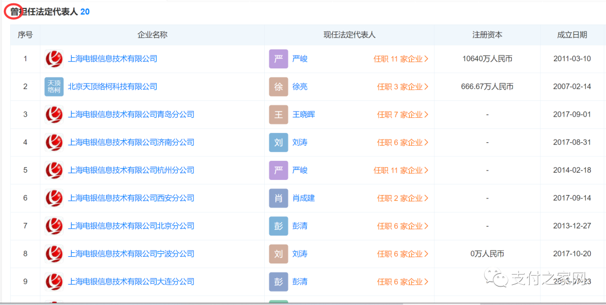Image resolution: width=606 pixels, height=305 pixels.
Task: Expand 任职 11 家企业 in row 1
Action: 401,59
